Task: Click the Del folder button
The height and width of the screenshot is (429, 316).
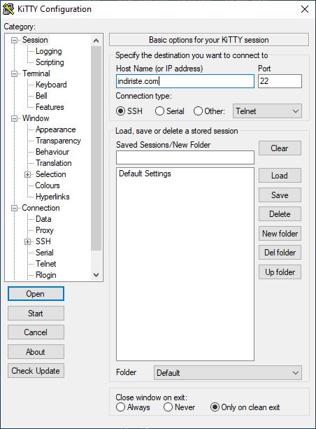Action: pos(280,253)
